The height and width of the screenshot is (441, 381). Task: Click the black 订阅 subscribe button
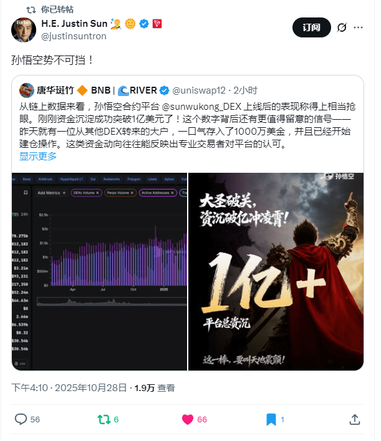(312, 27)
